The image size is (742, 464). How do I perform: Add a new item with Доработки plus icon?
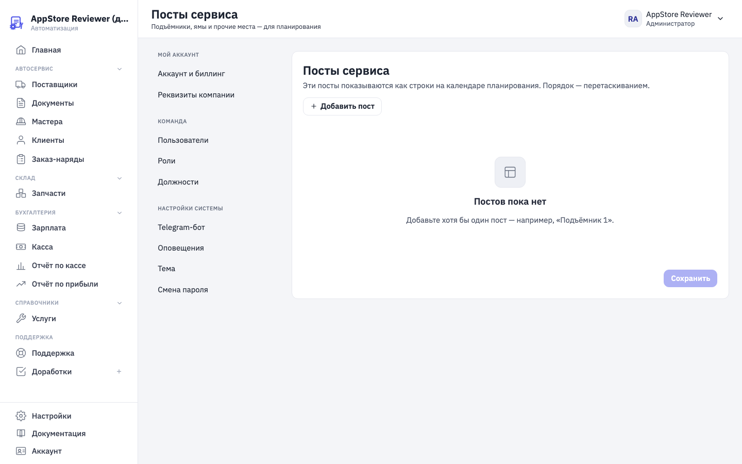point(119,372)
